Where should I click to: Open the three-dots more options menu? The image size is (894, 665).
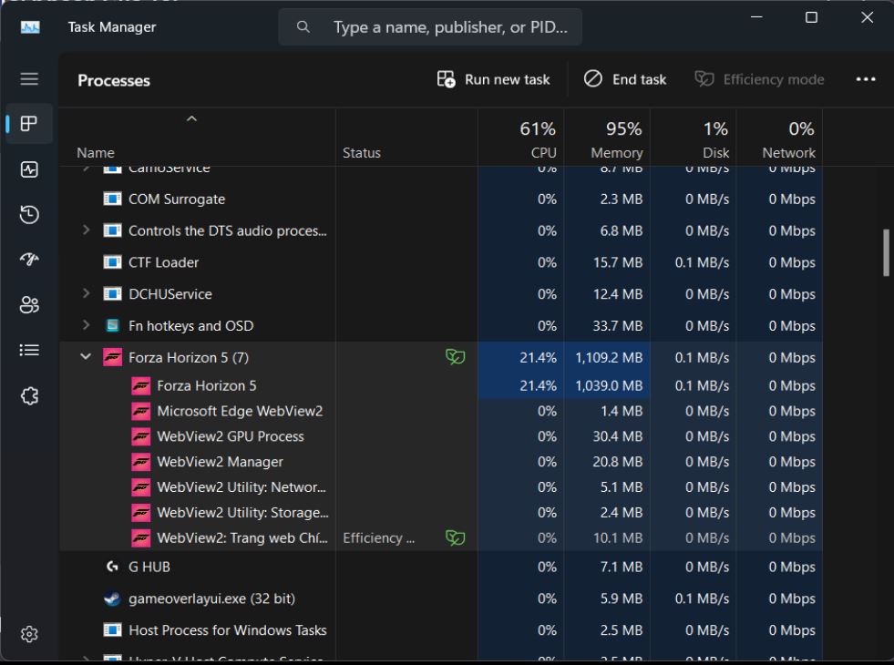click(x=866, y=79)
